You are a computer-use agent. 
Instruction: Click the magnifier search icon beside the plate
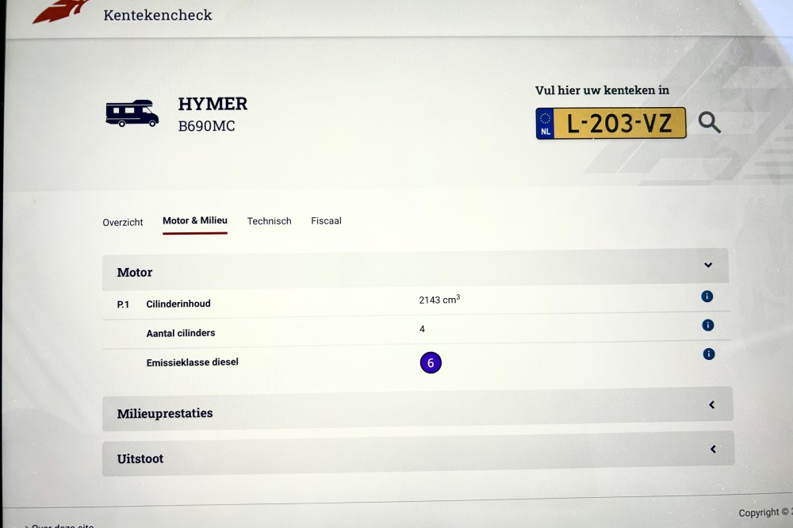point(709,122)
